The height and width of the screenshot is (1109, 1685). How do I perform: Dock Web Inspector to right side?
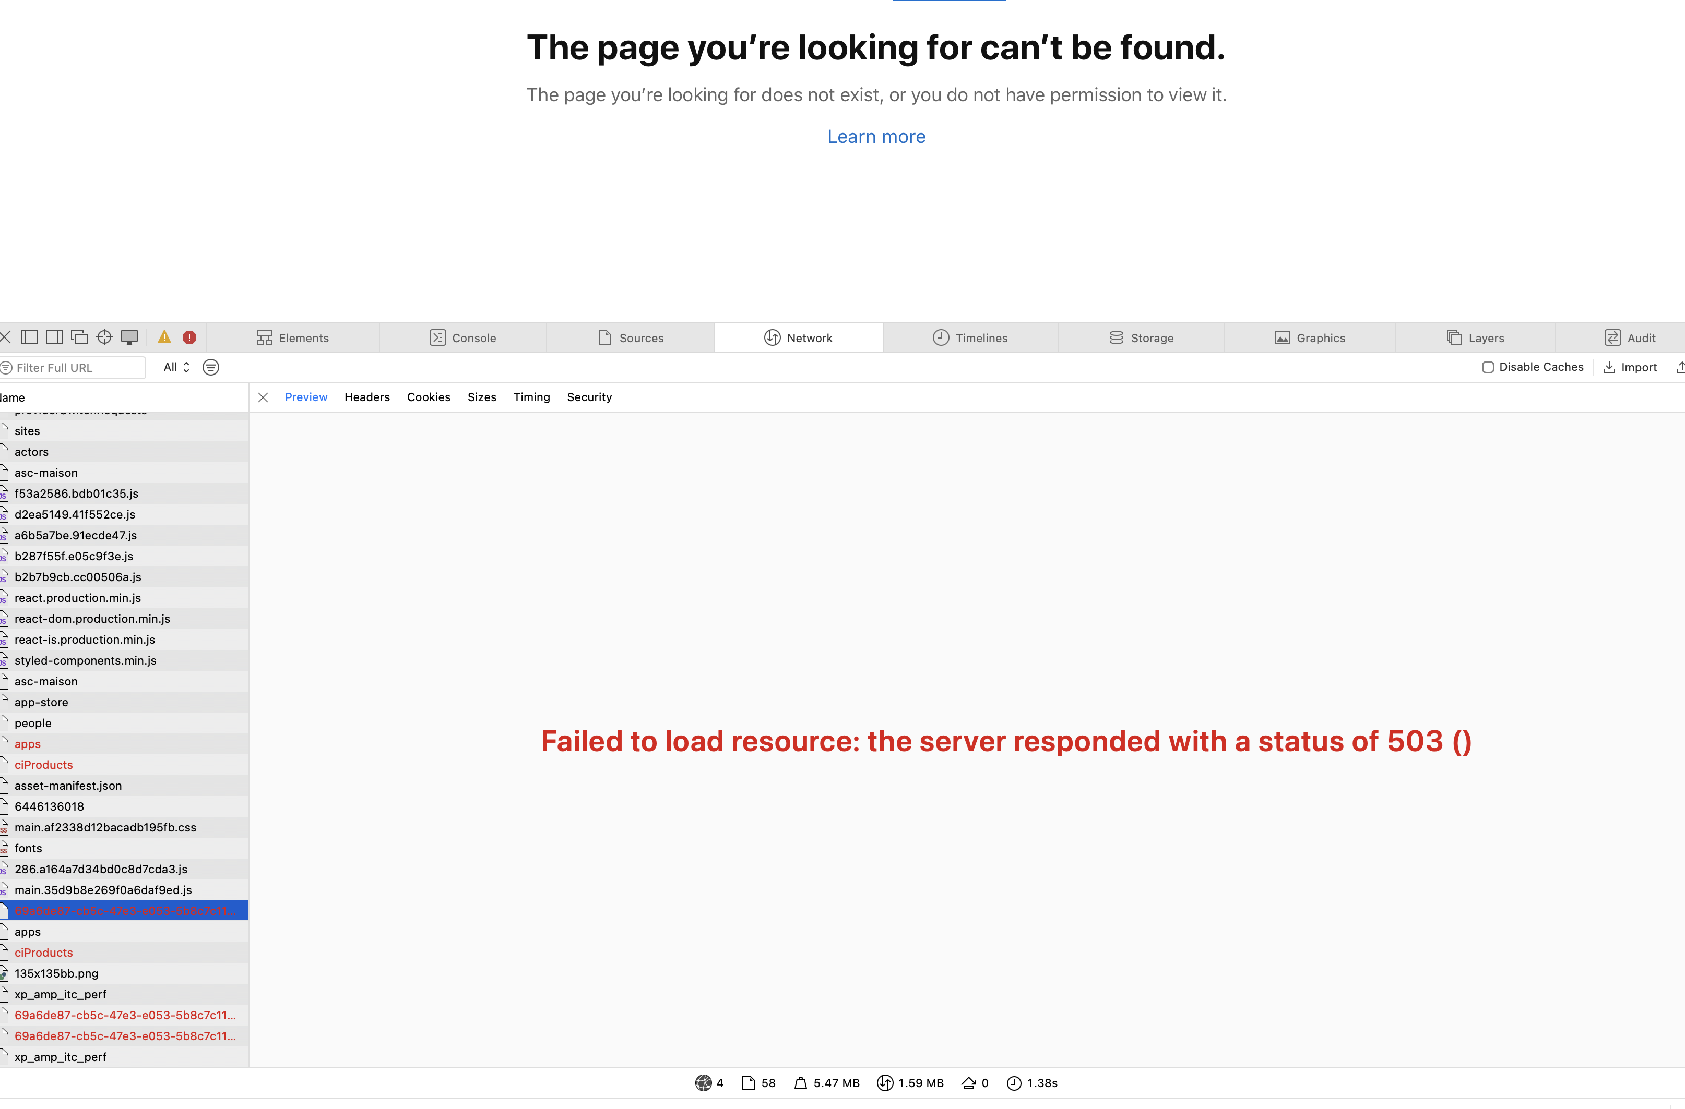pyautogui.click(x=54, y=337)
